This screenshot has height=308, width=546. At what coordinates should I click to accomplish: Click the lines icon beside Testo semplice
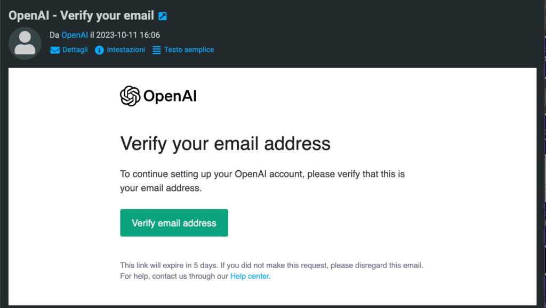click(x=157, y=50)
